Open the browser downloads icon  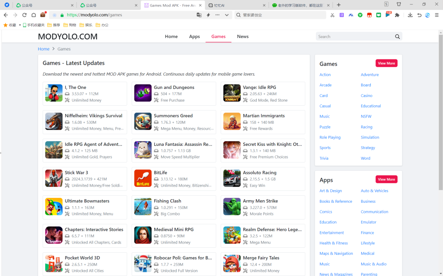[x=410, y=15]
